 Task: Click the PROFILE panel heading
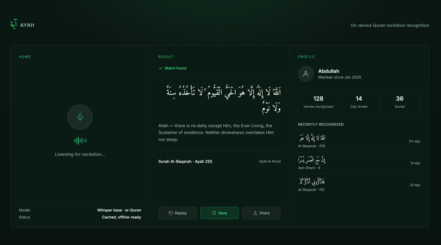[306, 57]
